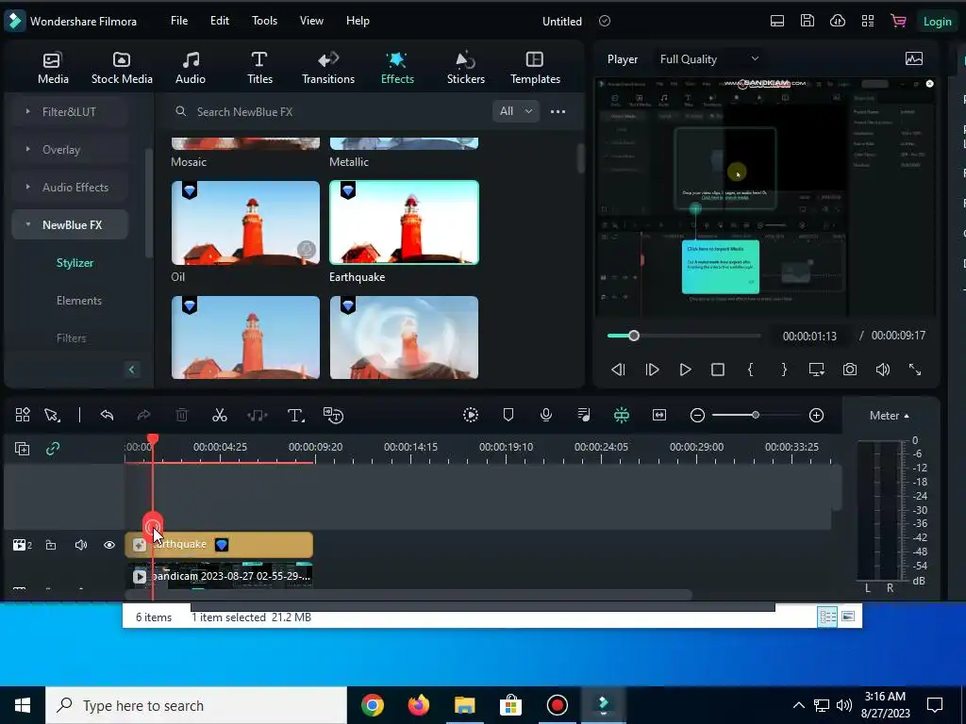
Task: Add a timeline marker
Action: pos(508,416)
